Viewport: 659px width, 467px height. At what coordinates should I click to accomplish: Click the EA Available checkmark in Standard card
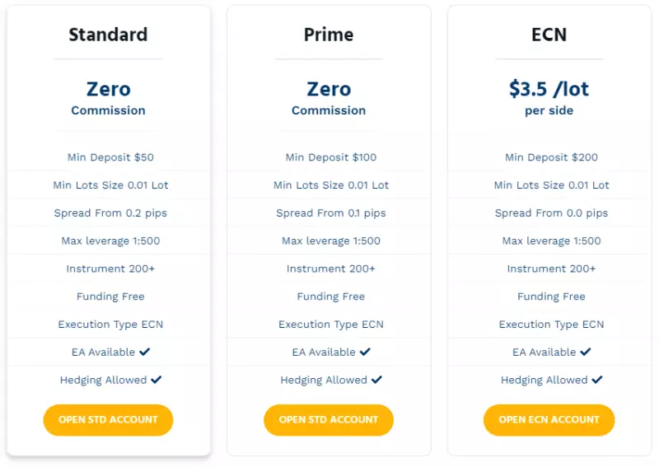pos(145,352)
